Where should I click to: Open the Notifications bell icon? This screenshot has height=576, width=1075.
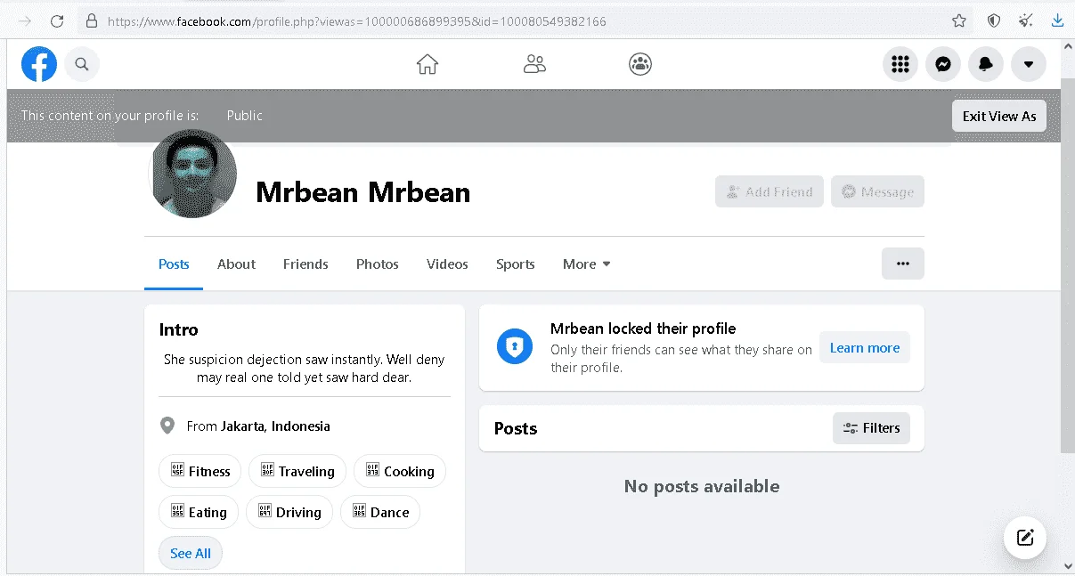pos(986,64)
